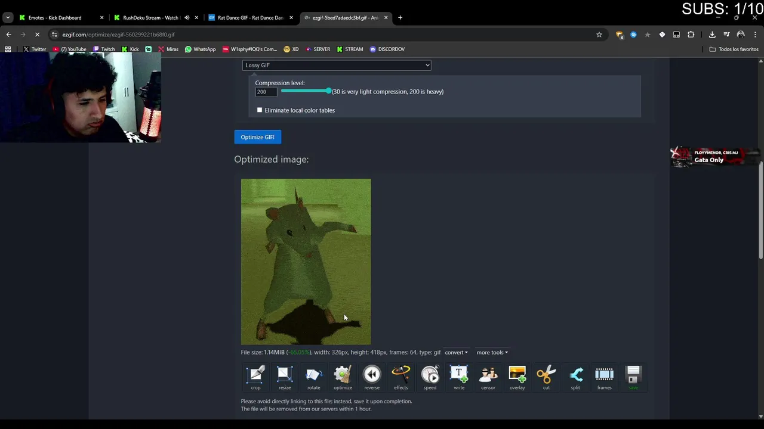Expand the convert dropdown
Screen dimensions: 764x429
click(456, 352)
